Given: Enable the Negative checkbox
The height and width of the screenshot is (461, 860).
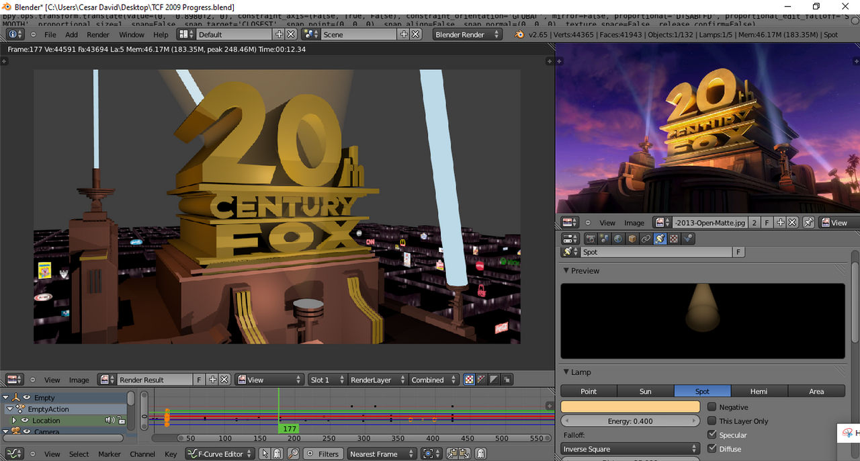Looking at the screenshot, I should click(712, 407).
